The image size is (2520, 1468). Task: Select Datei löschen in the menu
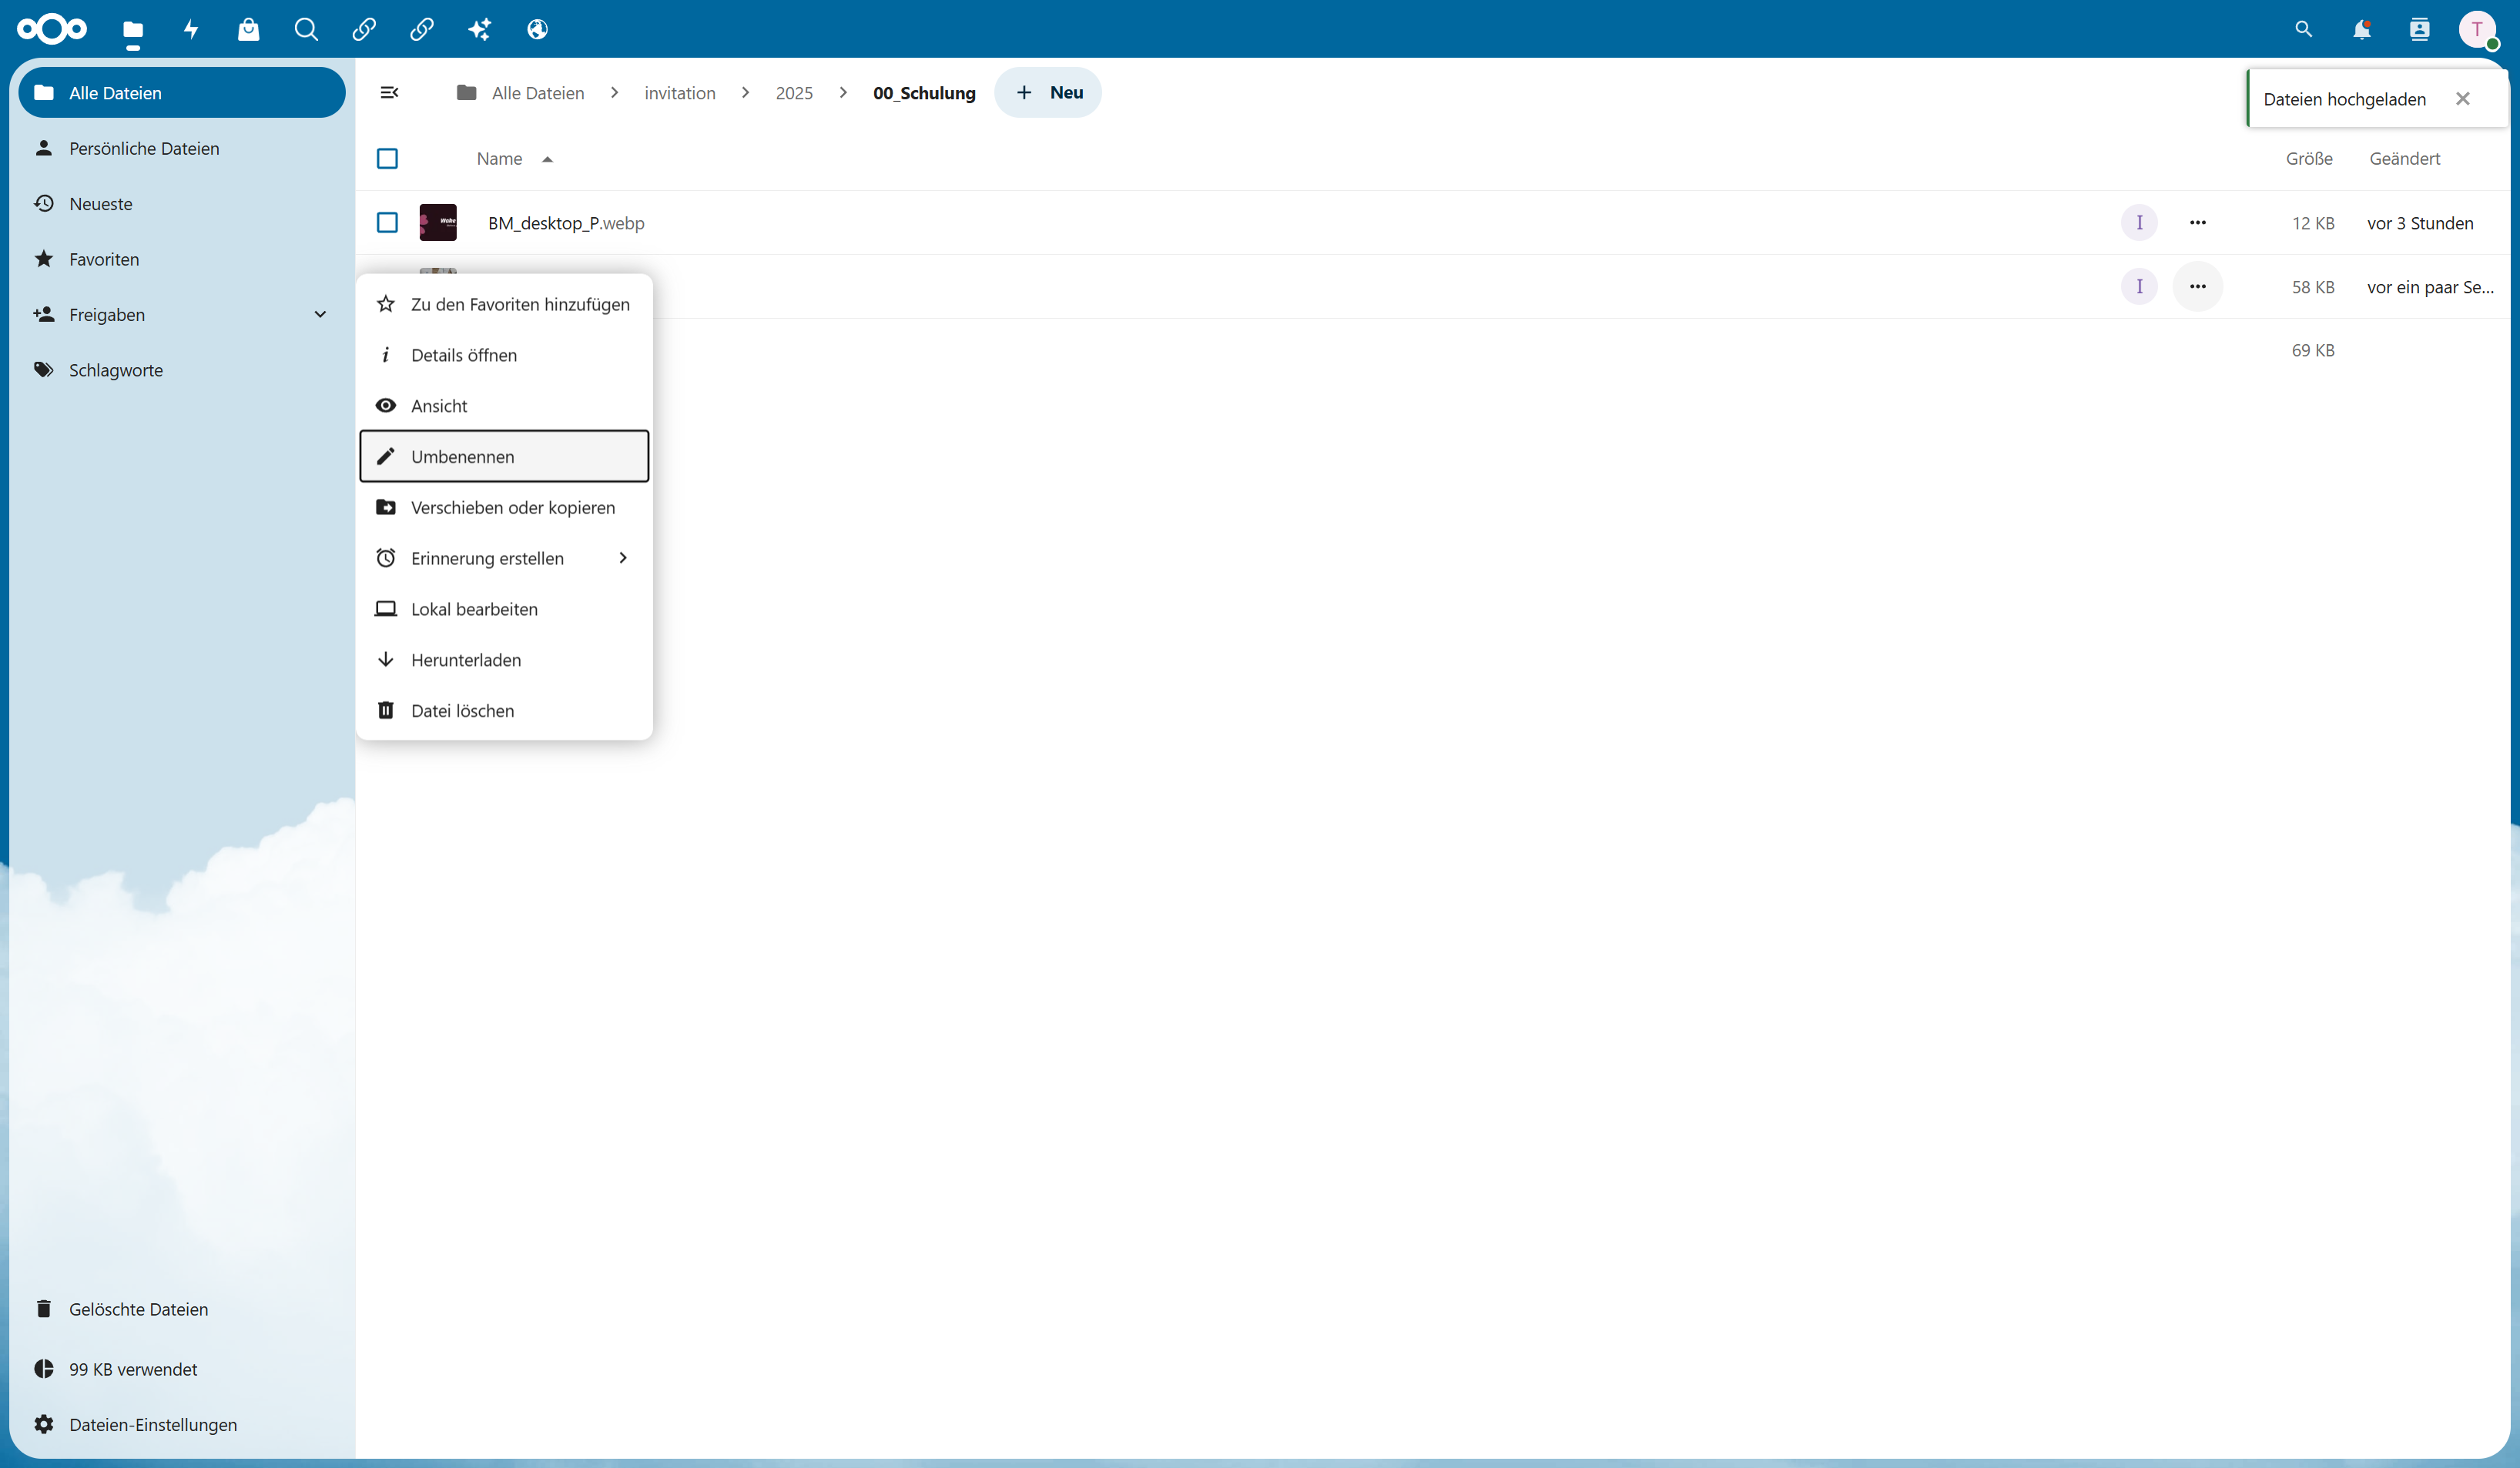504,711
